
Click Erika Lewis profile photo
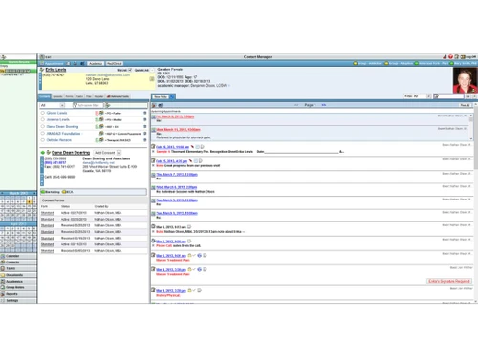point(465,80)
